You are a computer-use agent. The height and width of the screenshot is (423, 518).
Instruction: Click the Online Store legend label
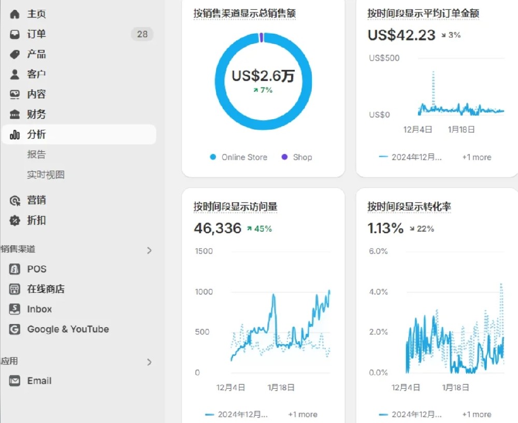(244, 158)
